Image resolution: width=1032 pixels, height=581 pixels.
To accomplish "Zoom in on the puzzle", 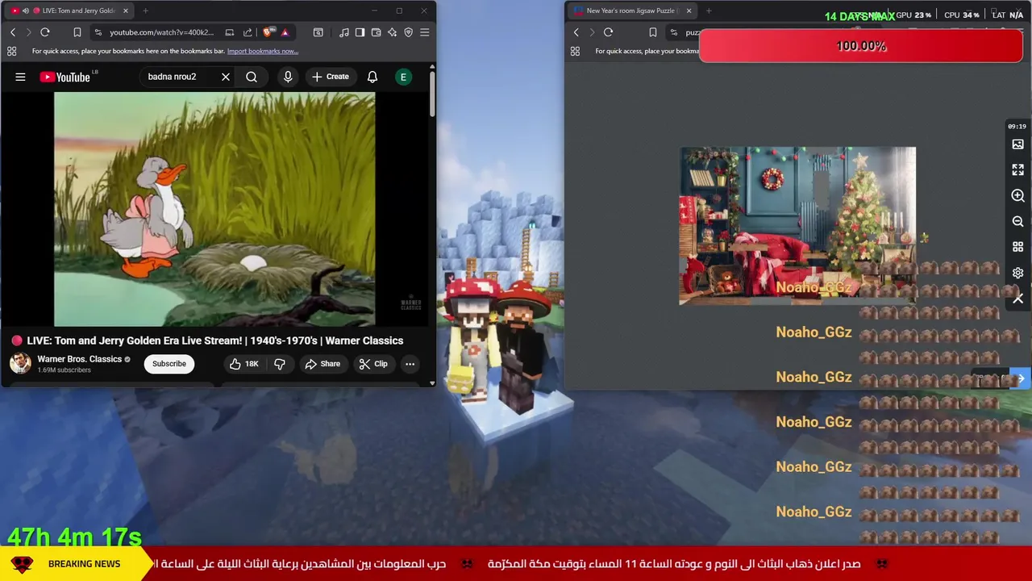I will [x=1017, y=196].
